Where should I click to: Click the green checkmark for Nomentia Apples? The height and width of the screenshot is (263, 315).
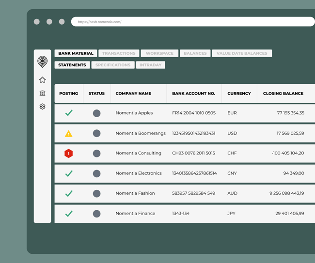(69, 113)
